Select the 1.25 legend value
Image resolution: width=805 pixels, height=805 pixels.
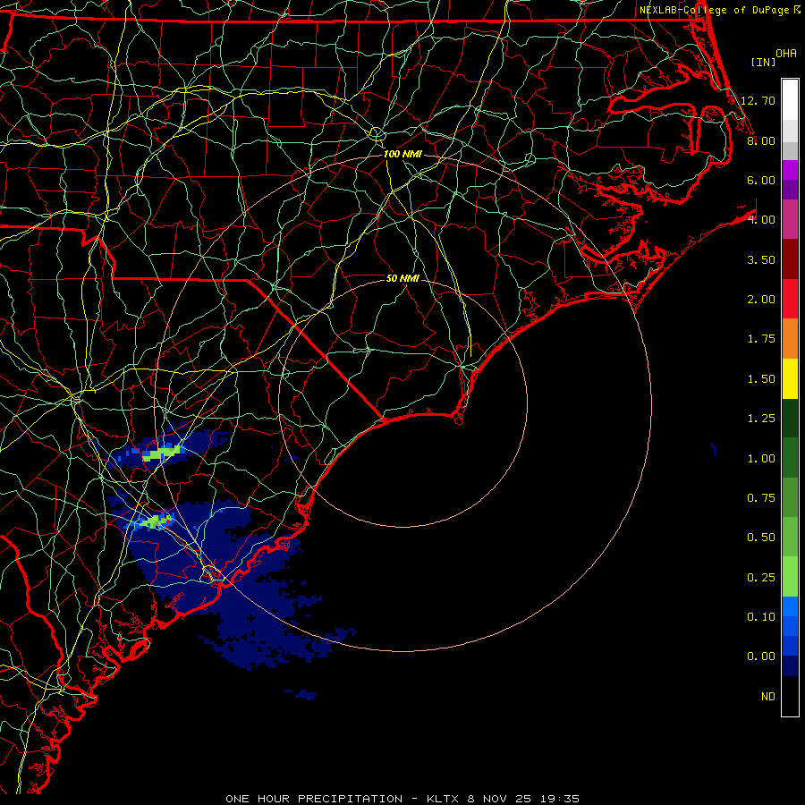click(x=761, y=419)
